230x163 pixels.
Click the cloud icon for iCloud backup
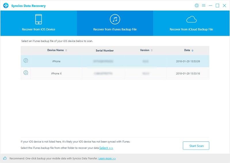coord(191,19)
